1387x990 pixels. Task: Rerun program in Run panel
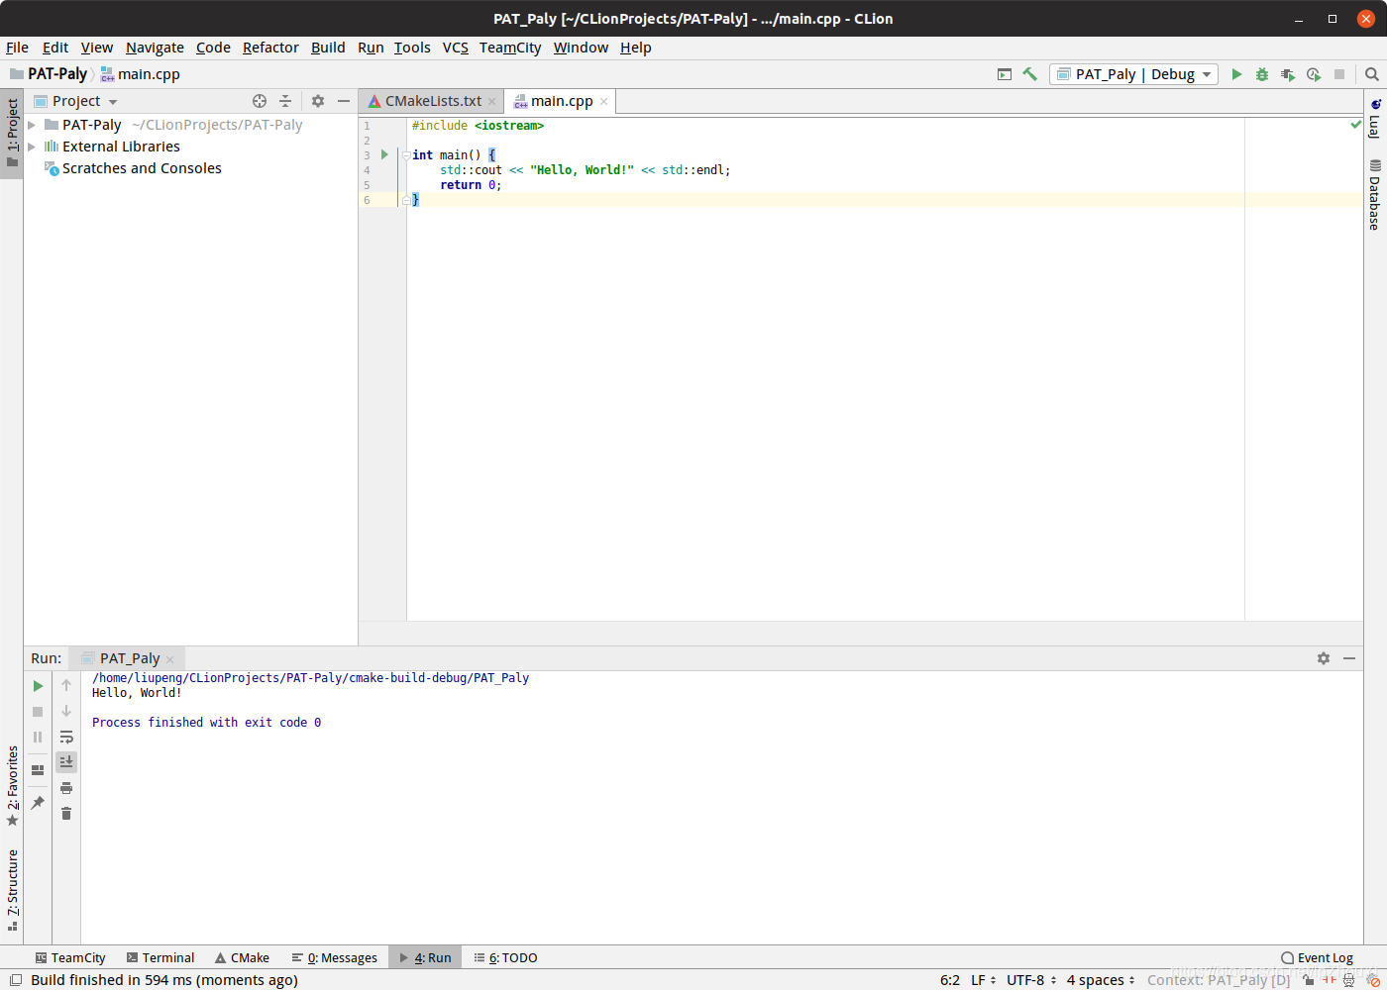tap(38, 686)
